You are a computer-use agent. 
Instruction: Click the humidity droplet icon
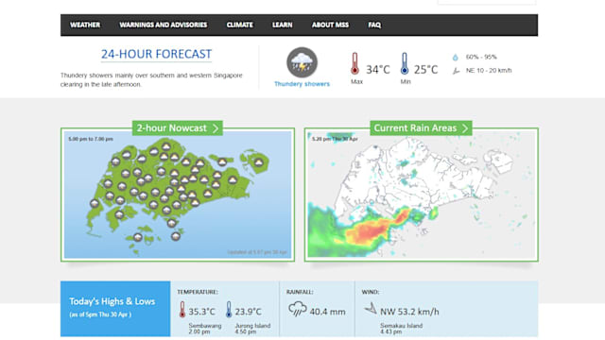(456, 58)
